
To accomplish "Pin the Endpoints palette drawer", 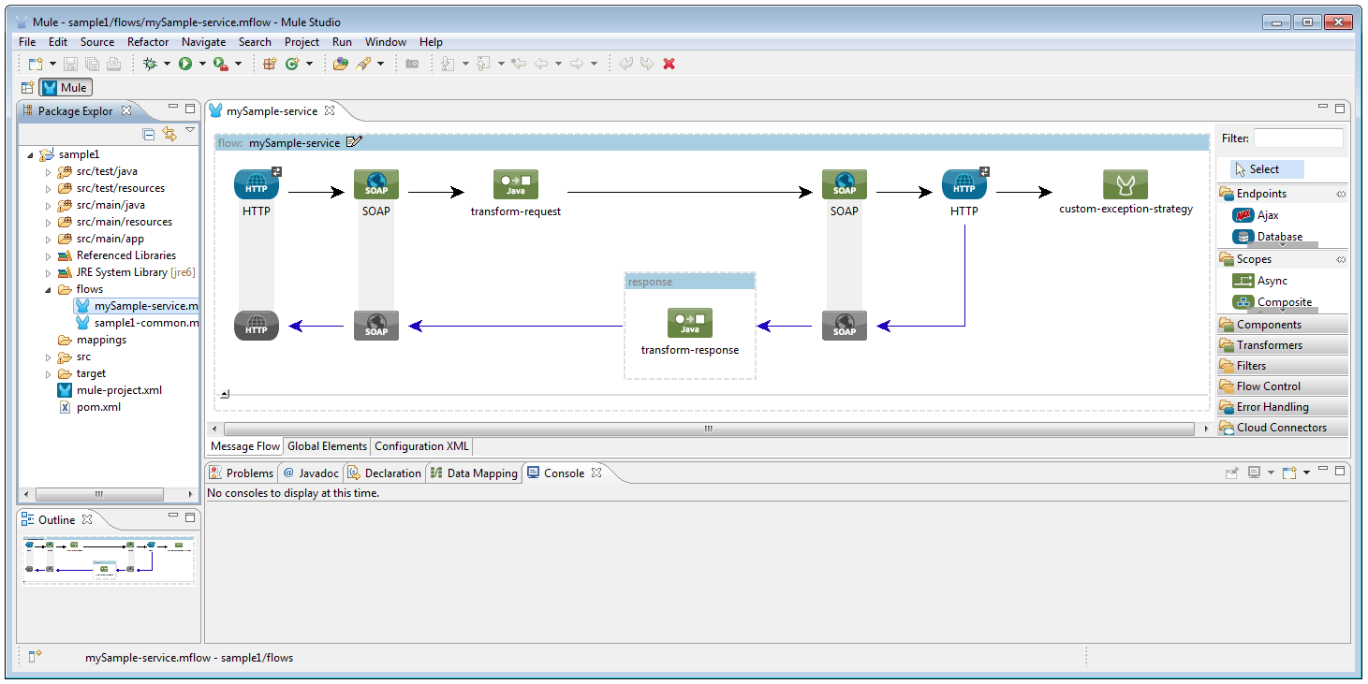I will [1340, 194].
